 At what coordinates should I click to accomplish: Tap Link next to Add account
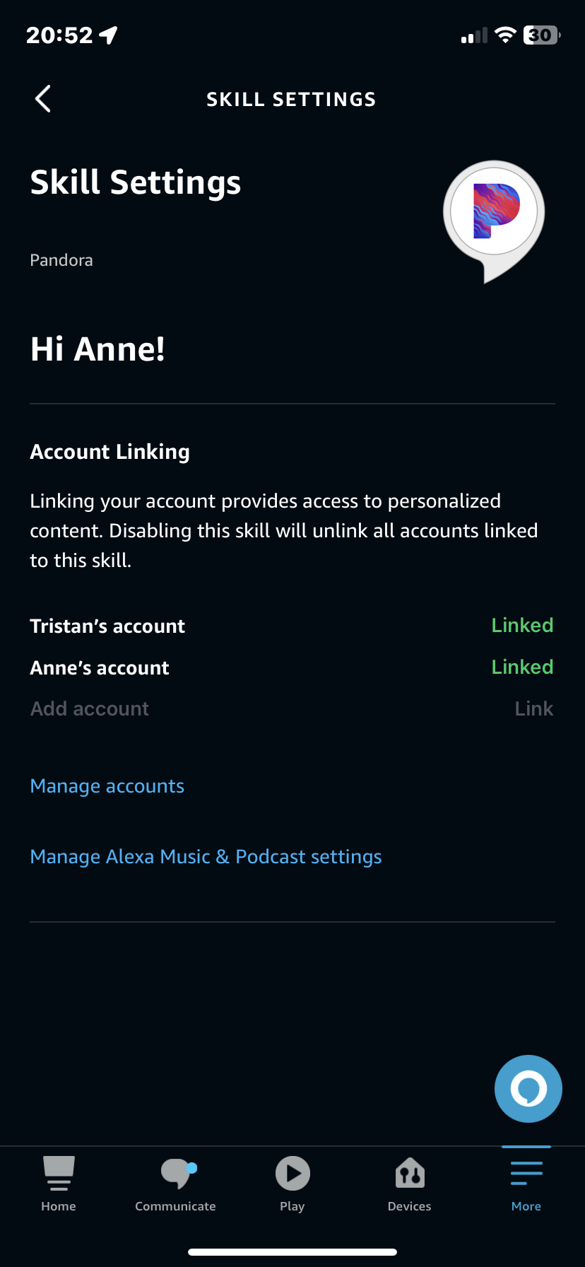[x=534, y=708]
